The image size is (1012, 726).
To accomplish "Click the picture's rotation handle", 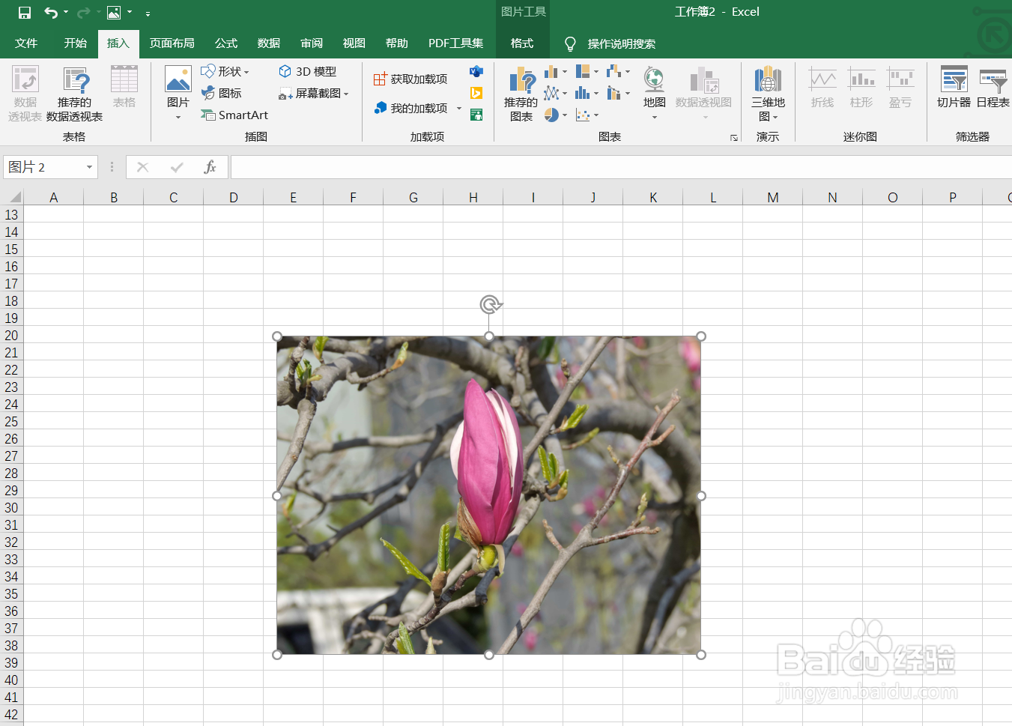I will pyautogui.click(x=490, y=304).
